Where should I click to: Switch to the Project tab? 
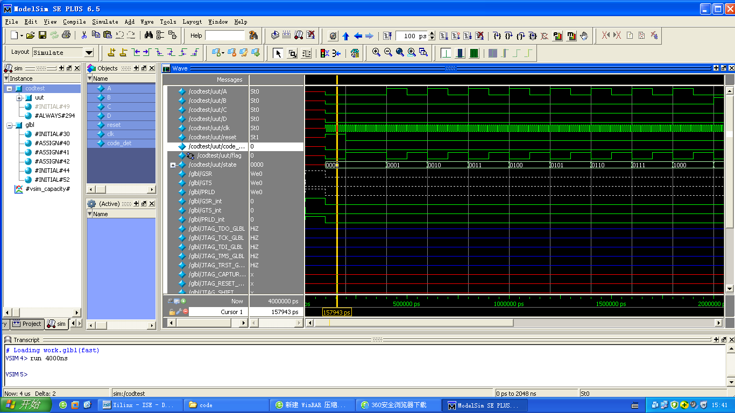(27, 324)
